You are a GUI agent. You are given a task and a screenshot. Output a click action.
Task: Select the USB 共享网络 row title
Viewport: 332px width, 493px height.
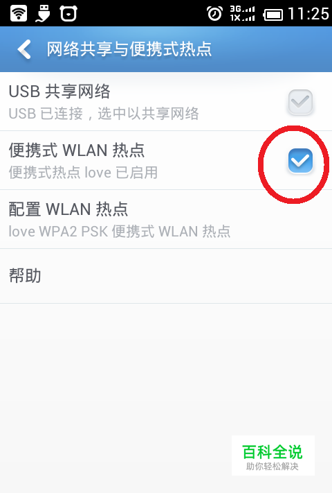tap(59, 92)
